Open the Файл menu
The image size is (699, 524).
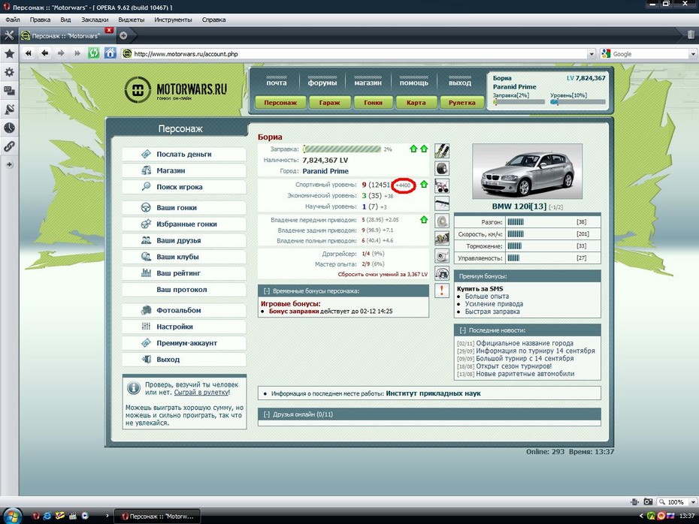pyautogui.click(x=13, y=20)
